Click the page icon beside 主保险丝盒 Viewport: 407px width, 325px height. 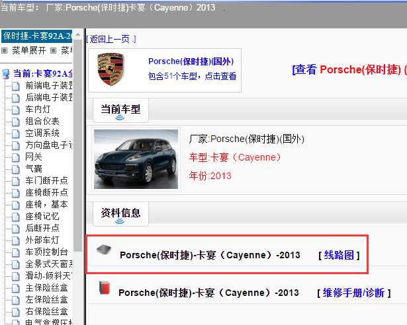pos(16,289)
